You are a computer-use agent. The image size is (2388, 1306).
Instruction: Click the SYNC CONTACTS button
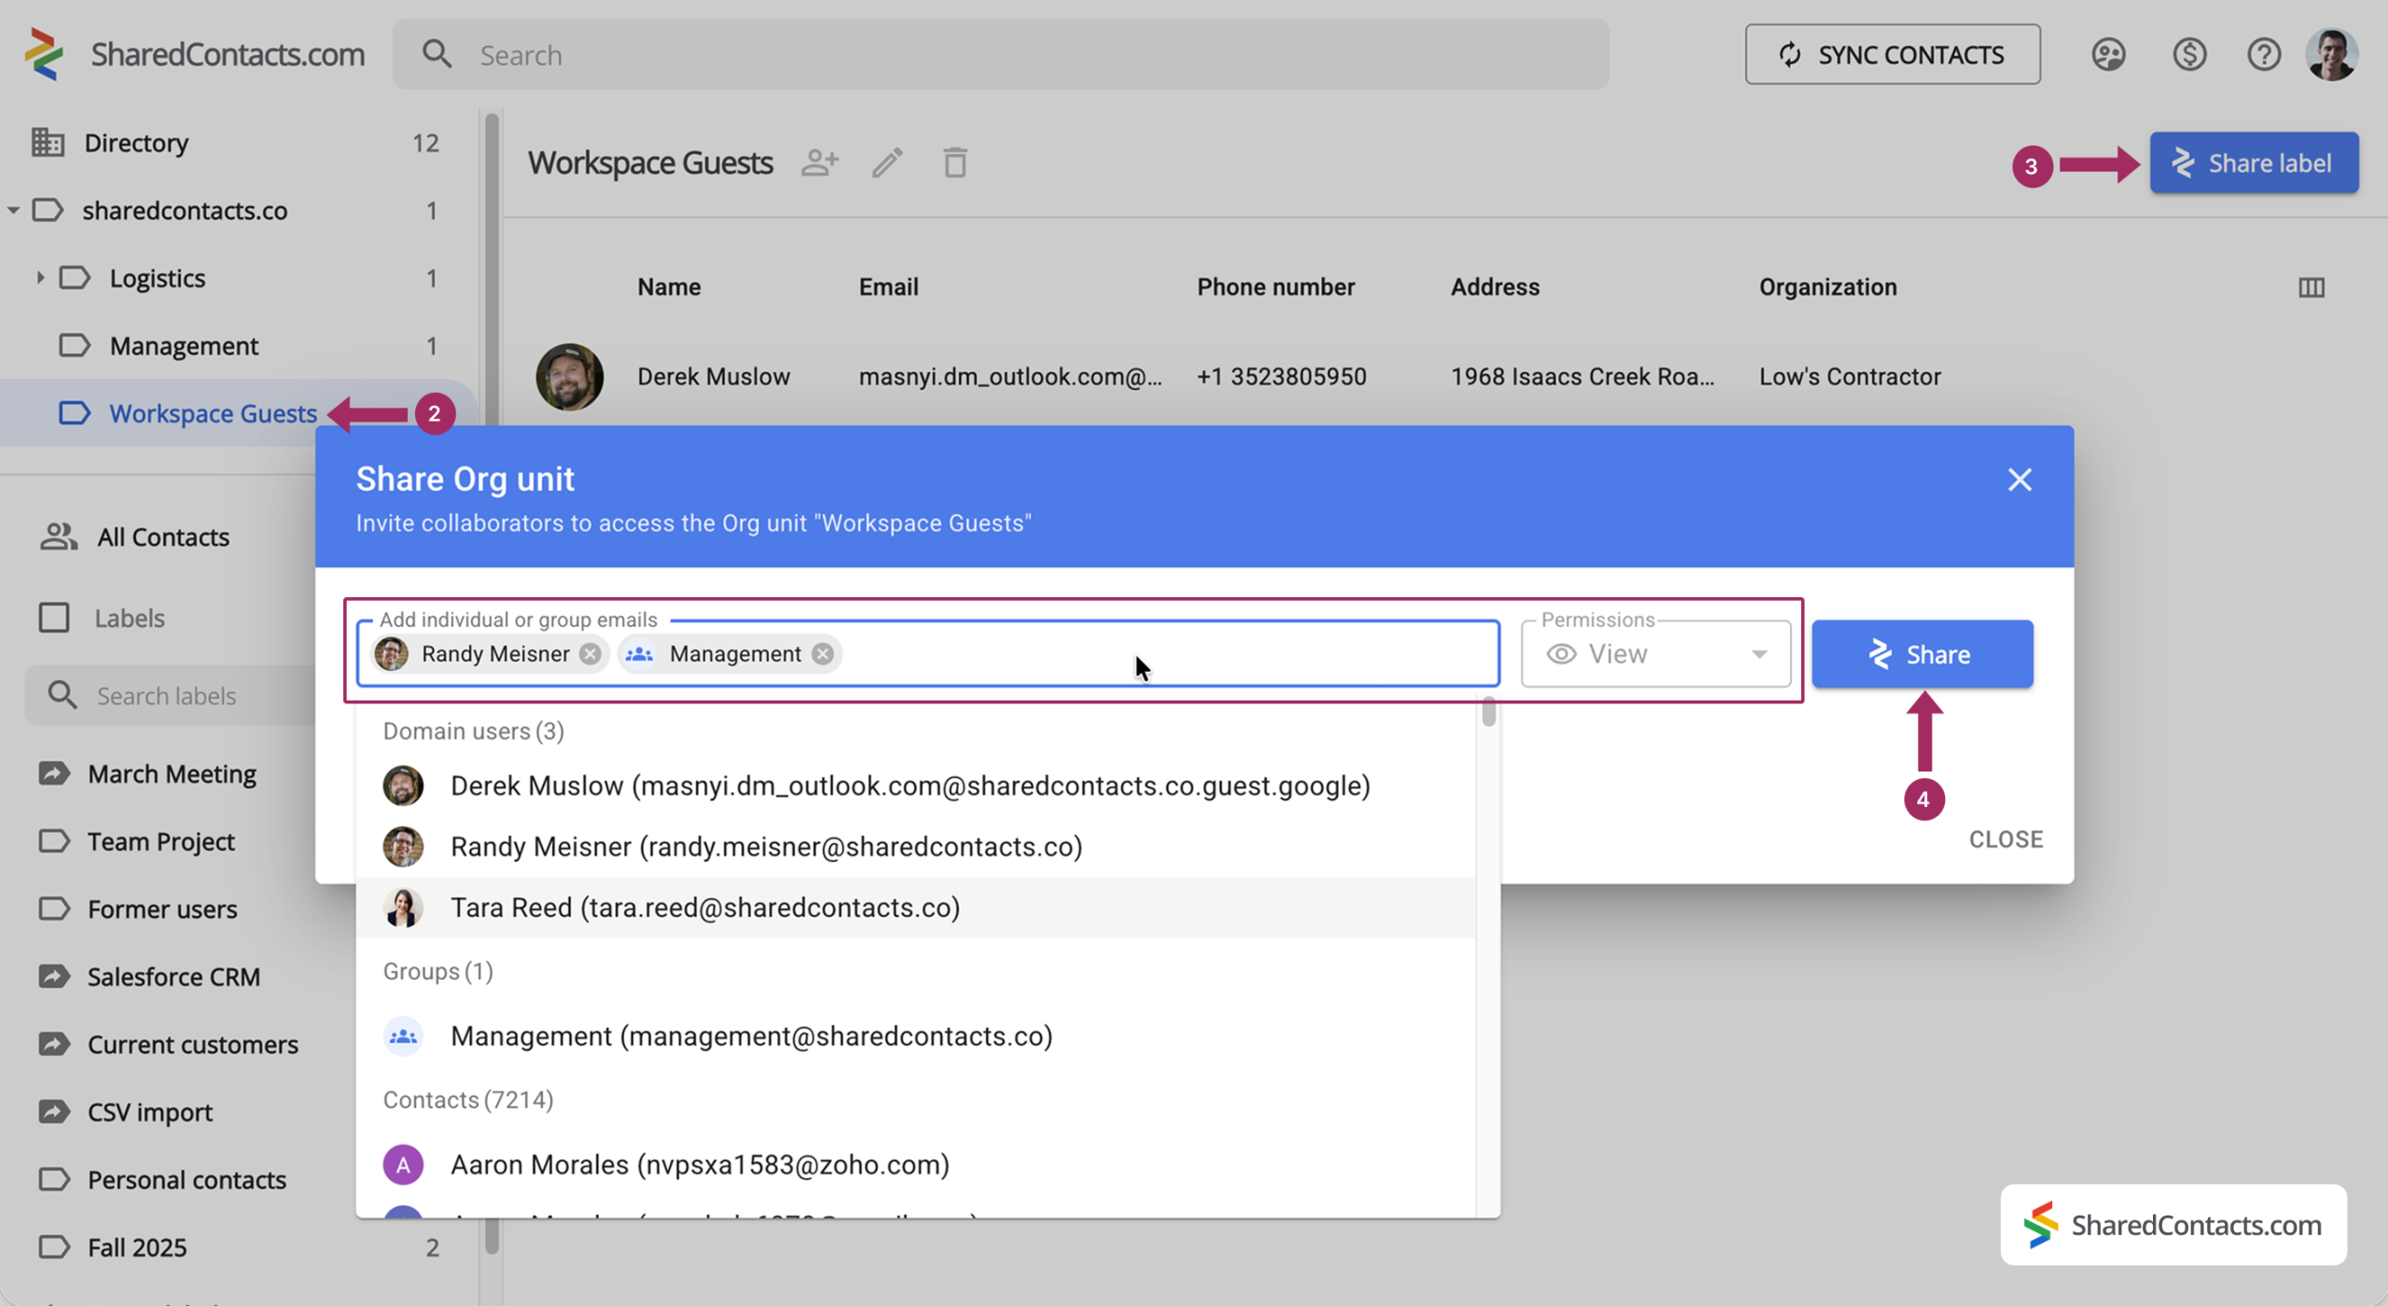(x=1893, y=54)
